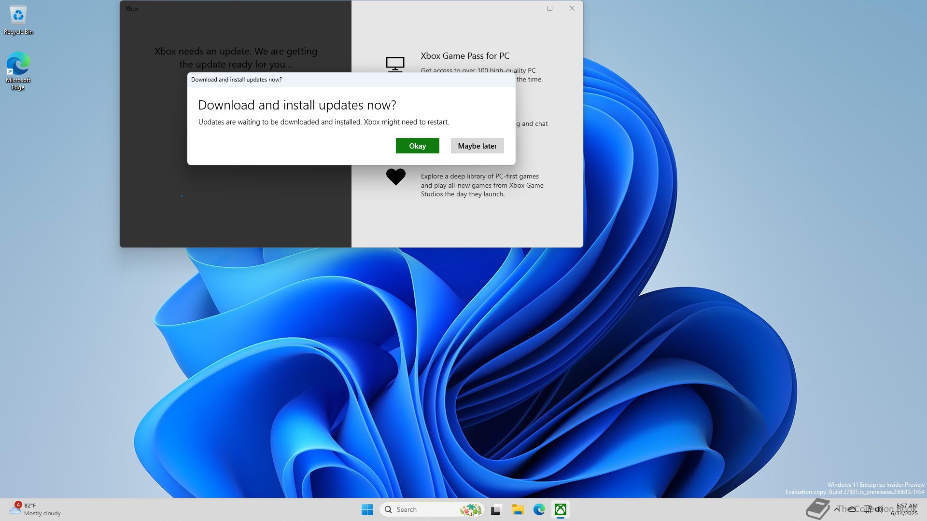Maximize the Xbox window

pyautogui.click(x=549, y=8)
